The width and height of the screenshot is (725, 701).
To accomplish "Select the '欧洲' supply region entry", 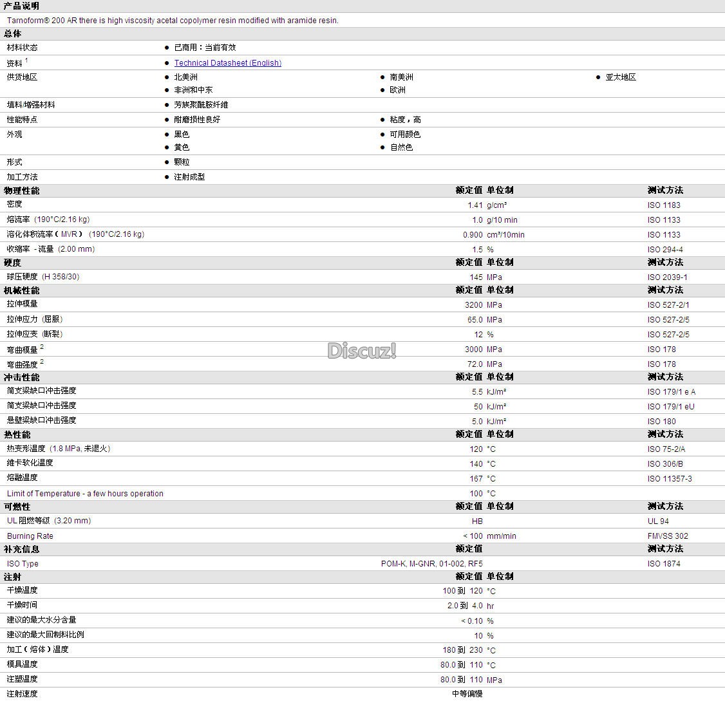I will [x=398, y=90].
